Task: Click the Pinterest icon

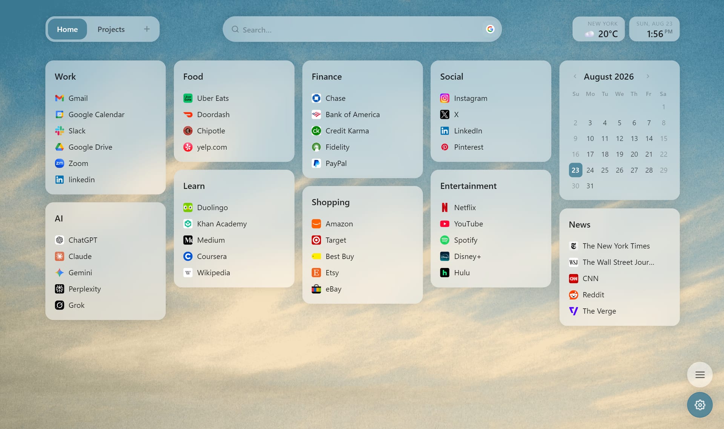Action: 445,147
